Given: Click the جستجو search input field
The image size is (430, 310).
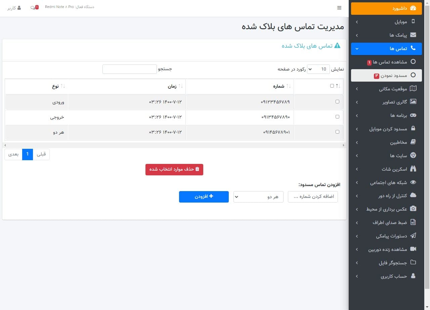Looking at the screenshot, I should pos(129,69).
